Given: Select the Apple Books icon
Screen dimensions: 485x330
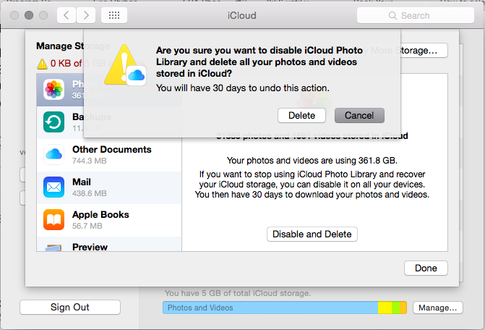Looking at the screenshot, I should pos(53,219).
